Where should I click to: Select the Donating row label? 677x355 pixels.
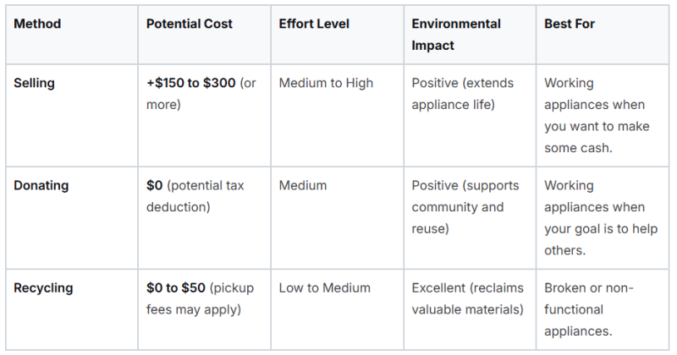(41, 185)
